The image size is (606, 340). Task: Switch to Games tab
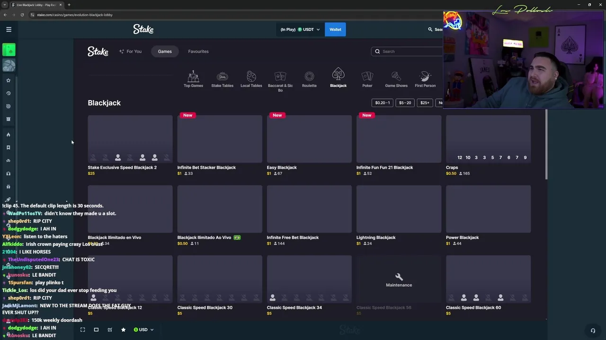165,51
